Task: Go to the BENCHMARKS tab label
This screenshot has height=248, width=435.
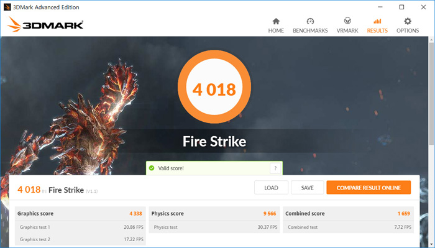Action: click(x=310, y=30)
